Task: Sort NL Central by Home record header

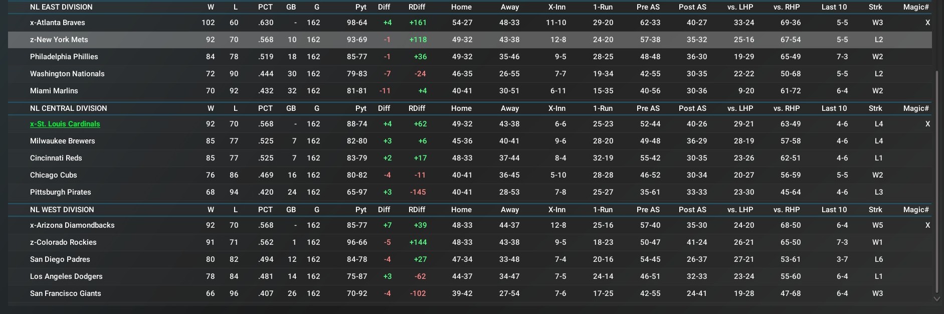Action: [461, 108]
